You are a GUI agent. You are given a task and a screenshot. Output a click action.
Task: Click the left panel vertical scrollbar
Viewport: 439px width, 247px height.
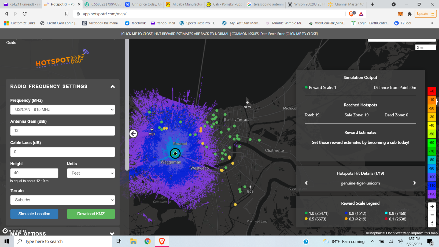pos(127,104)
